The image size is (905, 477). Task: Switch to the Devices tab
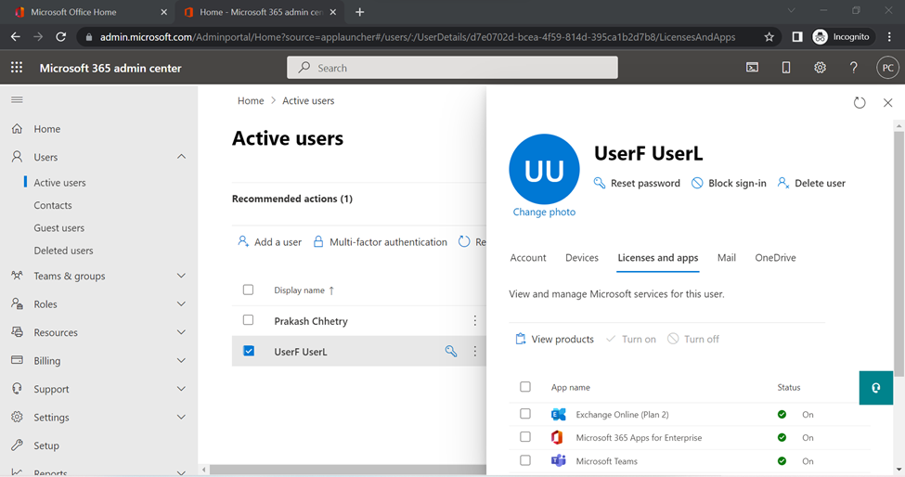click(x=582, y=258)
